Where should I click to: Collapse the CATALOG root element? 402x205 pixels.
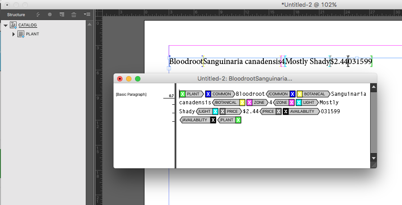[5, 26]
